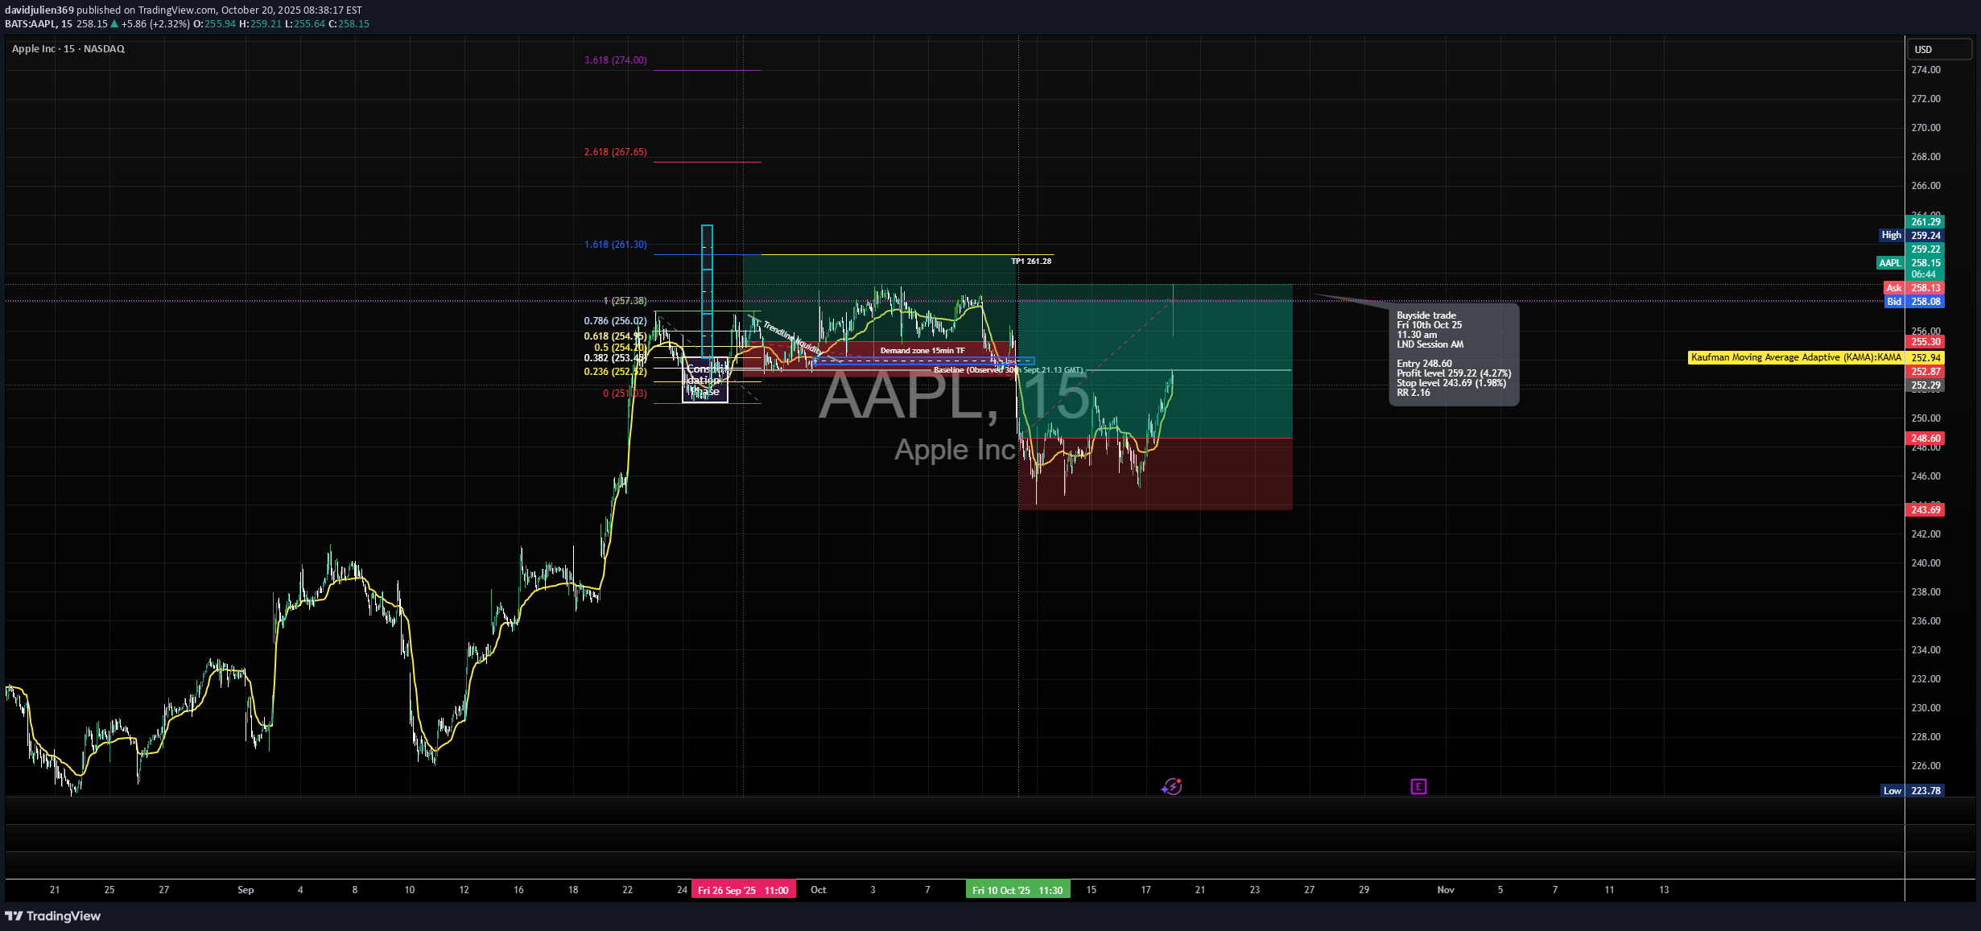Select the blue rectangle on Demand zone

tap(923, 361)
